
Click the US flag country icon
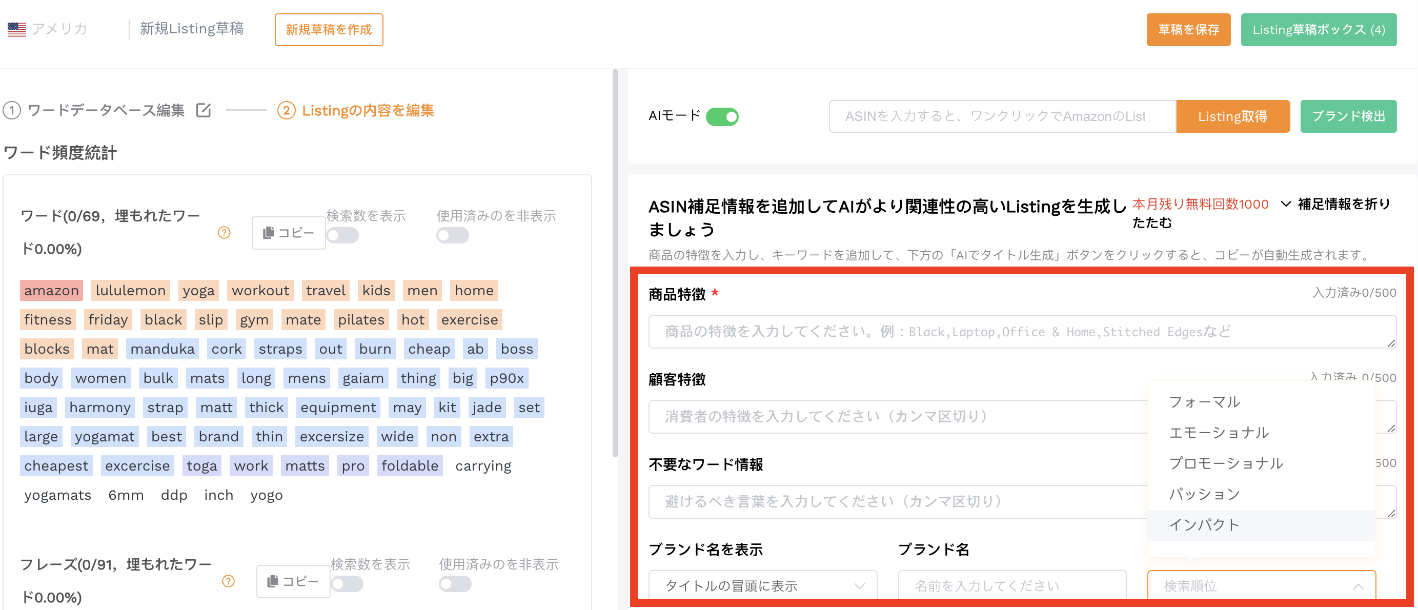coord(16,29)
